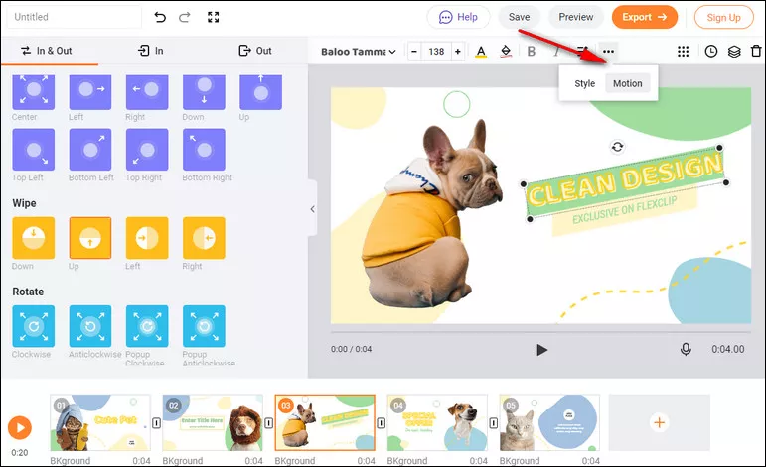This screenshot has width=766, height=467.
Task: Decrease font size with minus button
Action: [x=414, y=52]
